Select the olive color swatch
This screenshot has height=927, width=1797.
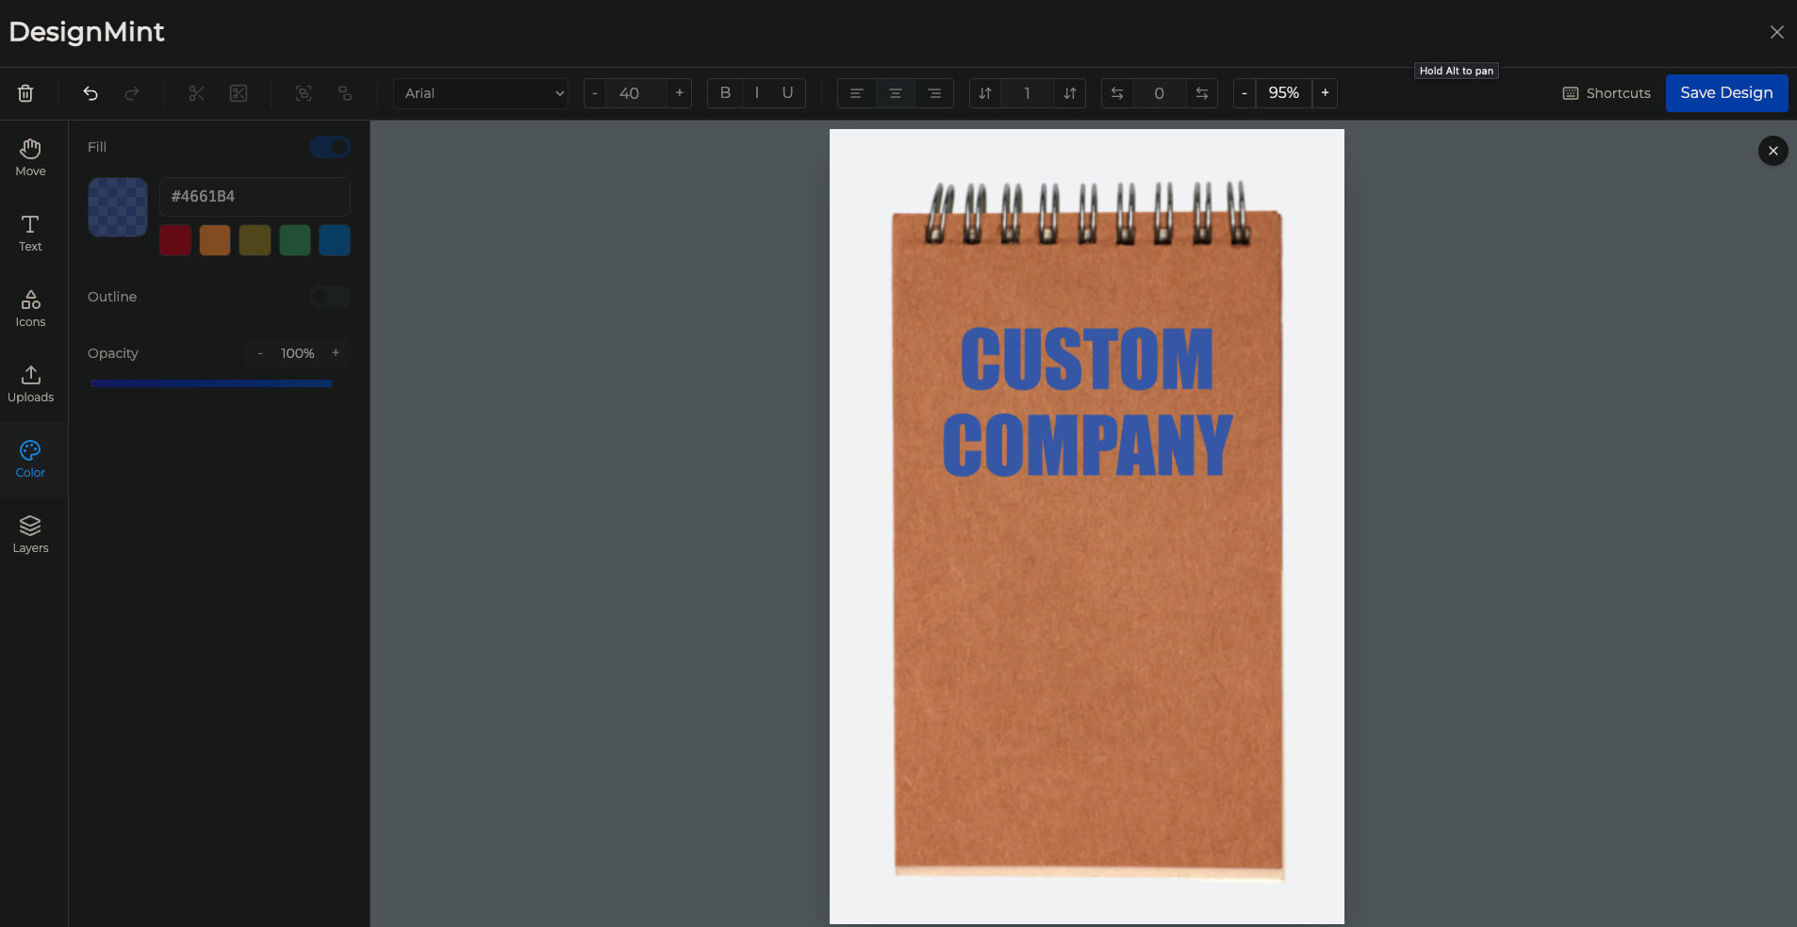point(255,240)
